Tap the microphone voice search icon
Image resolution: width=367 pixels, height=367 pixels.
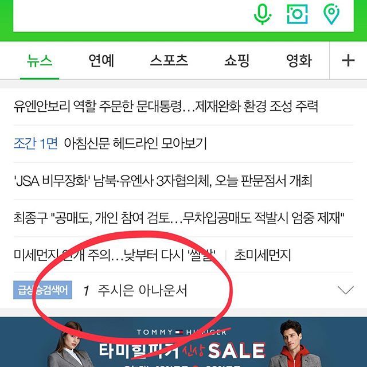point(263,14)
